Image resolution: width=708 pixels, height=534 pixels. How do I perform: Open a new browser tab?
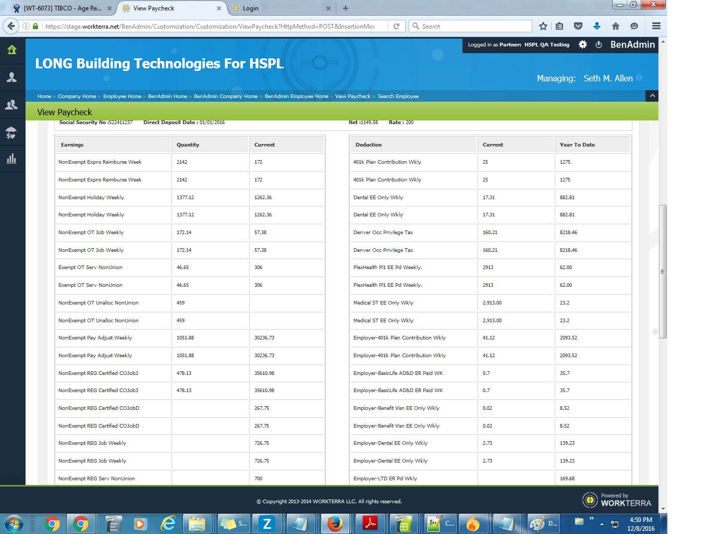coord(346,8)
